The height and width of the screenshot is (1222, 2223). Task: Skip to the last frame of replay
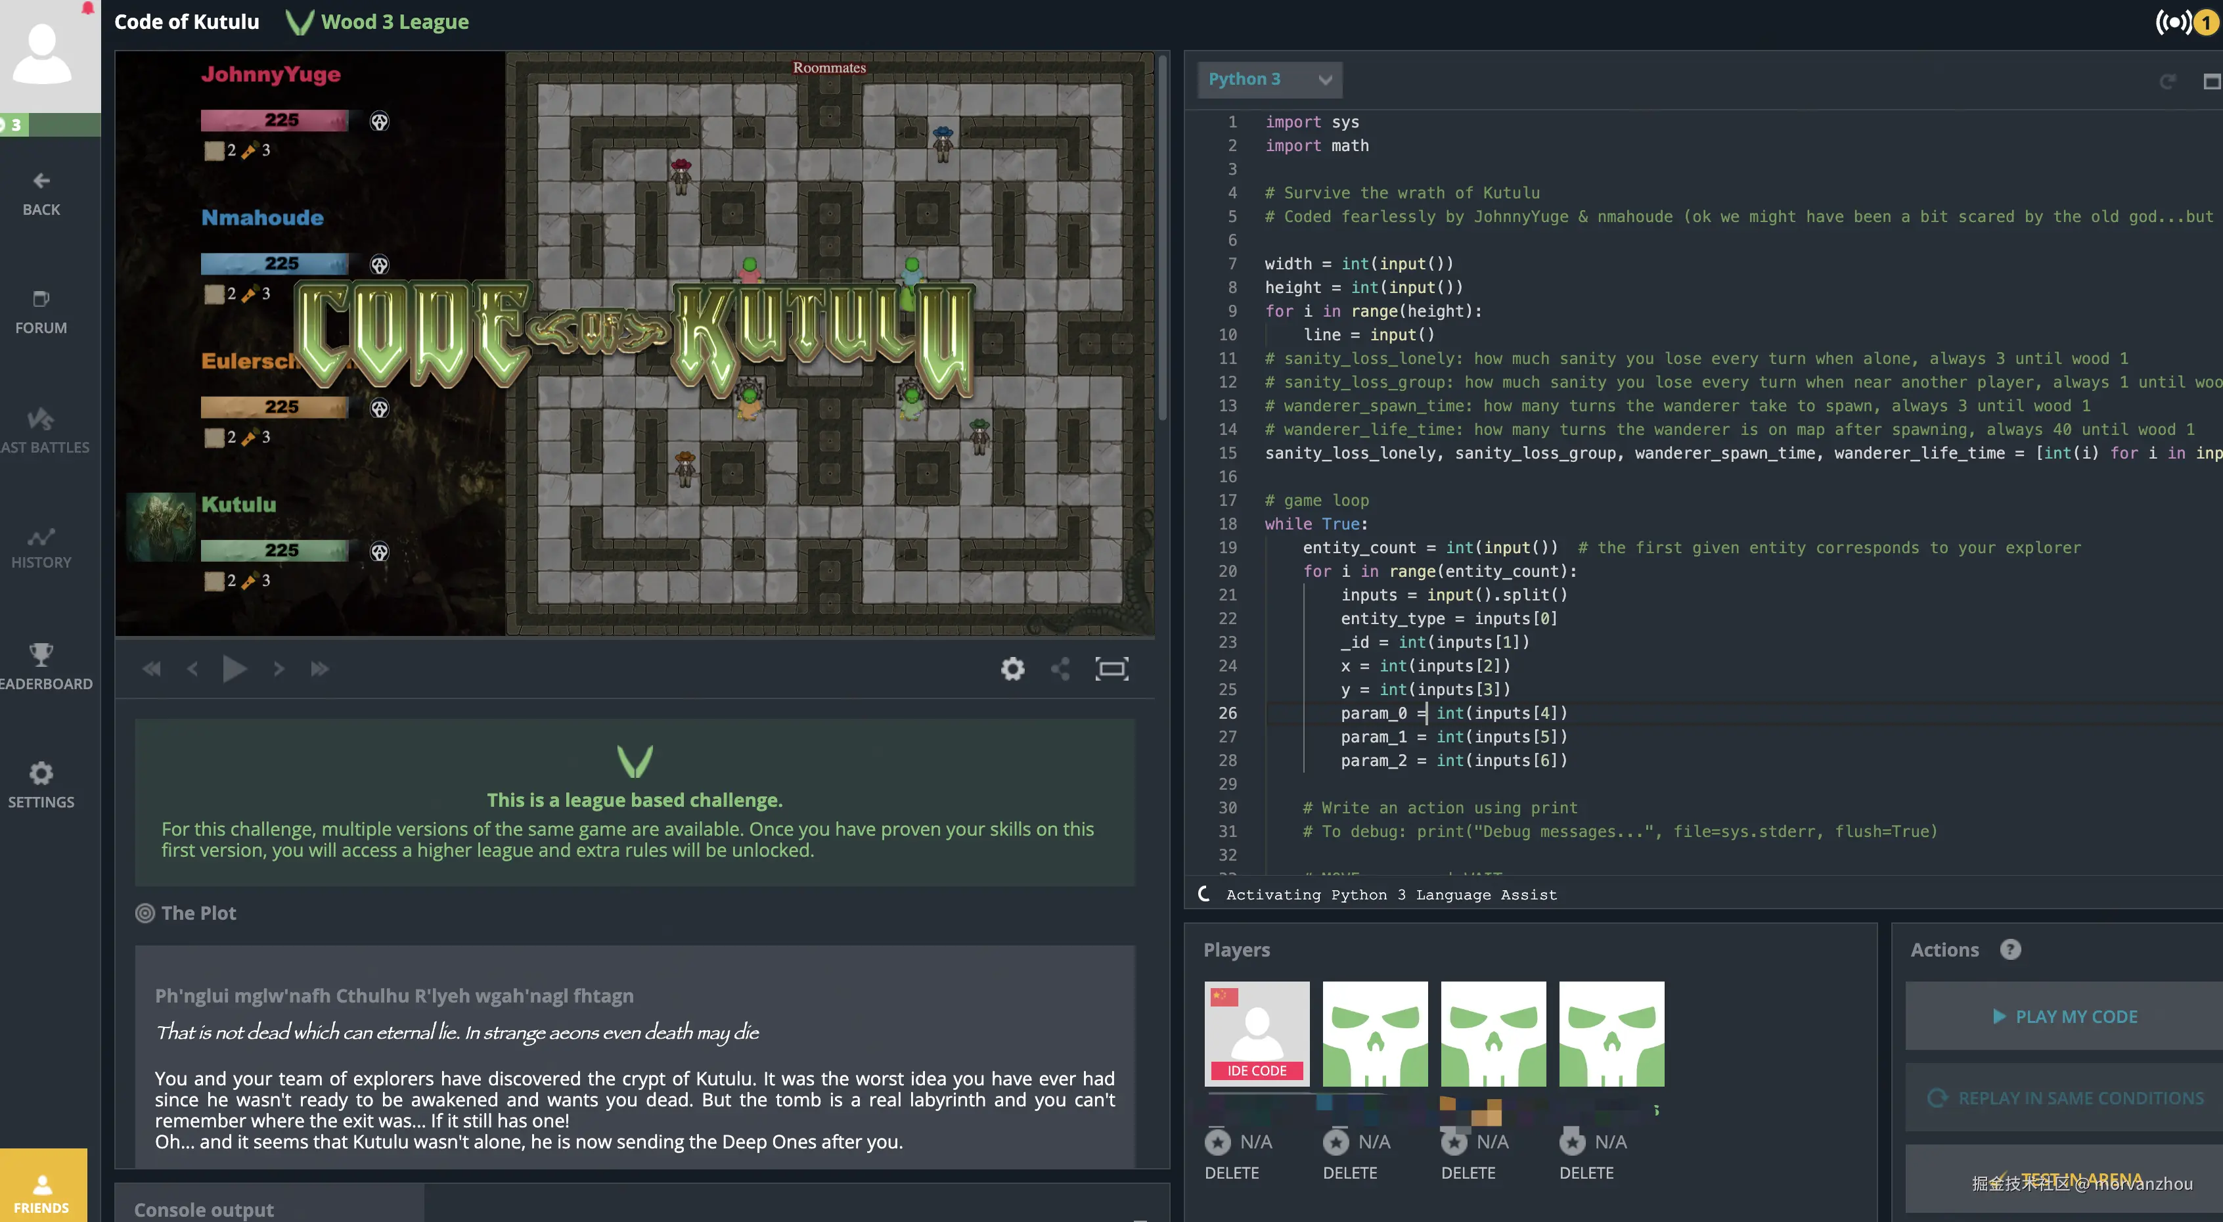click(319, 669)
